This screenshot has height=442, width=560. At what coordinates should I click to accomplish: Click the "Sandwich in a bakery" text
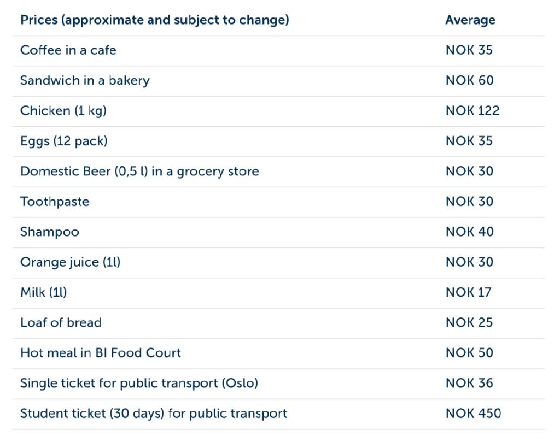[x=85, y=81]
